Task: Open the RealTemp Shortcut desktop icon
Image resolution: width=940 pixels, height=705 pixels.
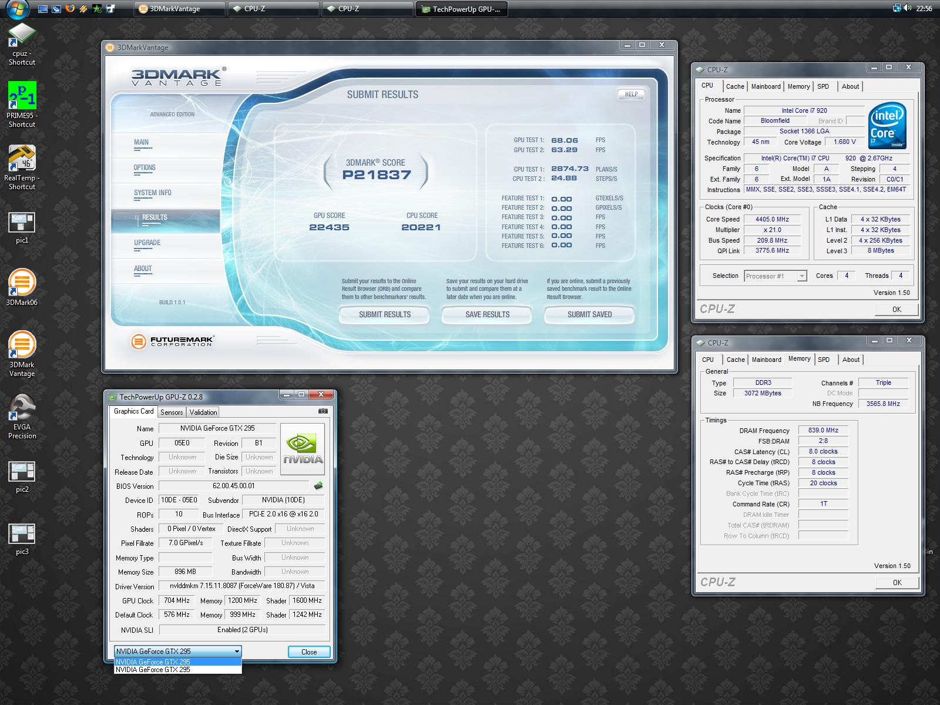Action: 22,167
